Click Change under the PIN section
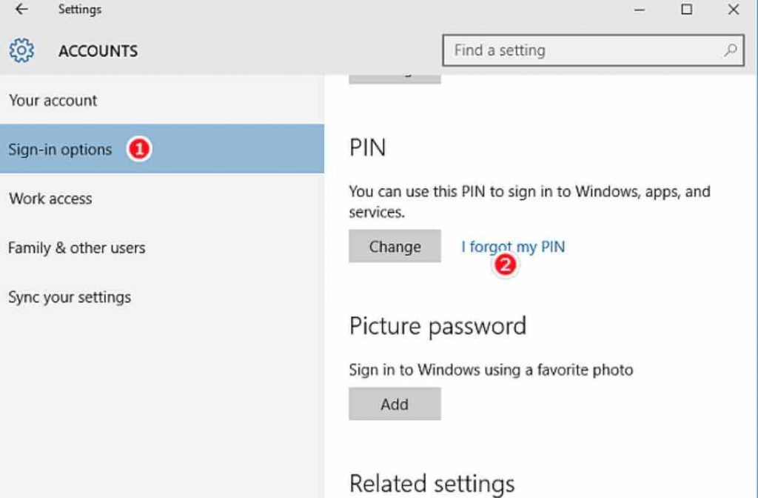This screenshot has height=498, width=758. [395, 245]
